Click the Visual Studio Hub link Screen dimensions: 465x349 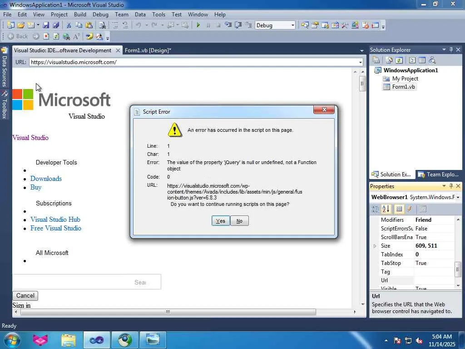55,219
